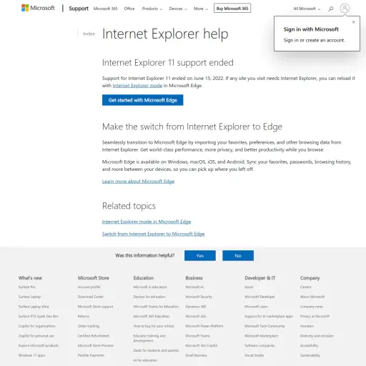Open Microsoft Marketplace link
The width and height of the screenshot is (366, 366).
click(261, 336)
